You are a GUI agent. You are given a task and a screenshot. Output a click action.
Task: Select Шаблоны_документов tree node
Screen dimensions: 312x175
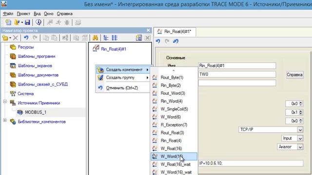[38, 75]
